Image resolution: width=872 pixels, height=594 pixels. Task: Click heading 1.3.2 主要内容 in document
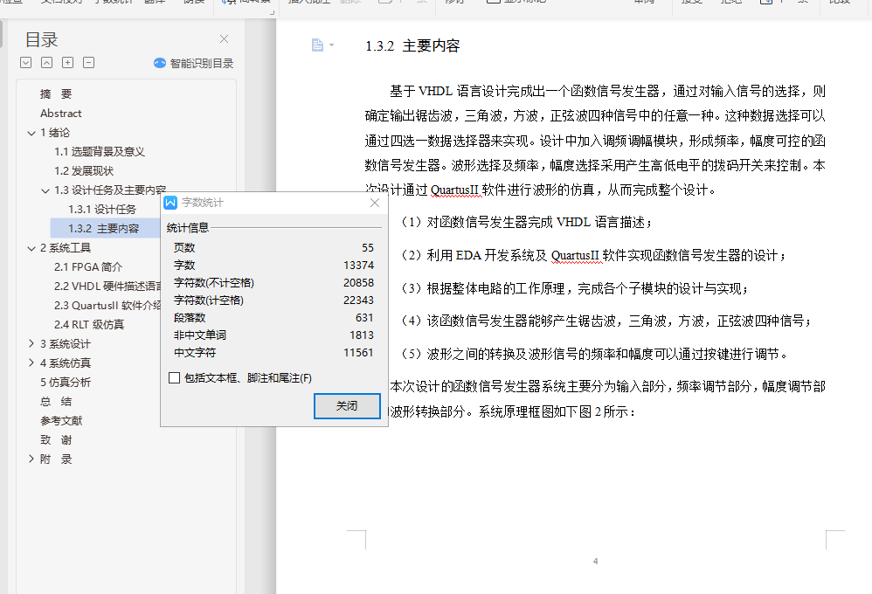412,46
